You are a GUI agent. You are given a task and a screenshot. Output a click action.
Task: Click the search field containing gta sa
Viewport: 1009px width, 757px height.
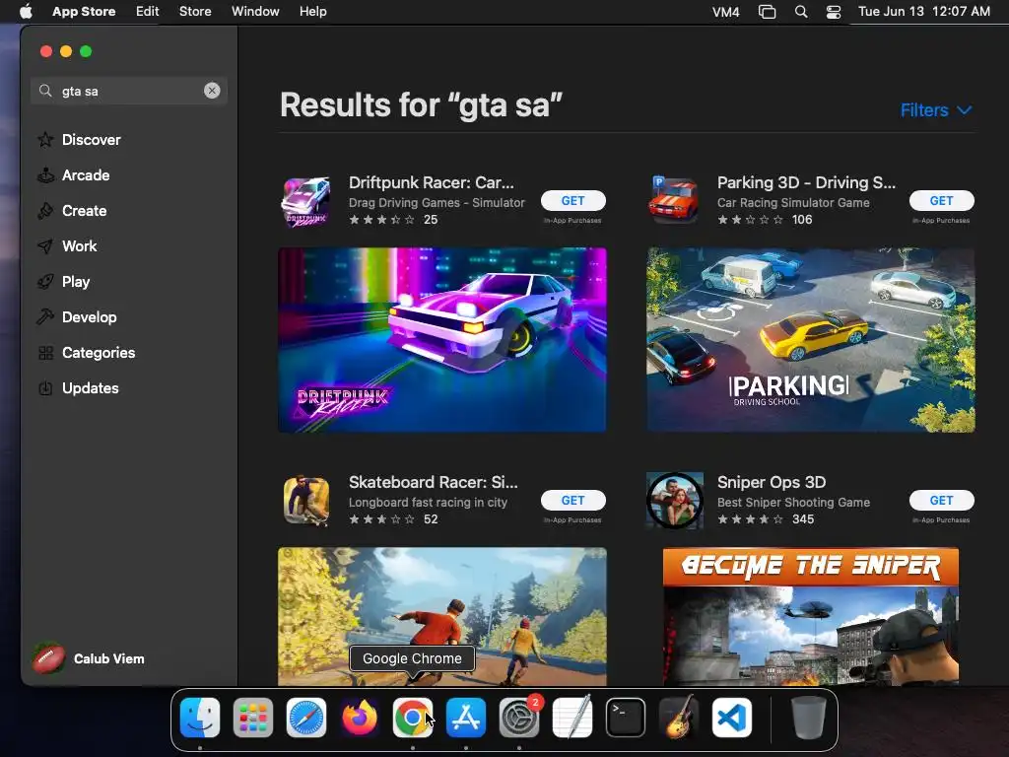(129, 91)
